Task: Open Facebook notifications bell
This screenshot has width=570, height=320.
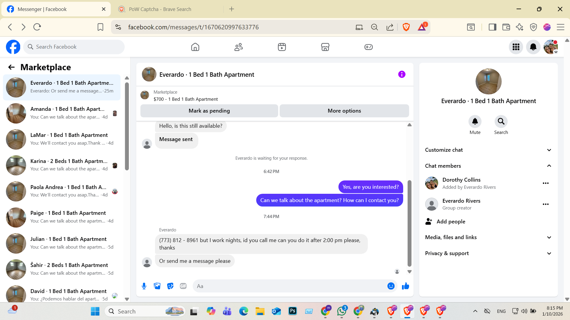Action: point(533,47)
